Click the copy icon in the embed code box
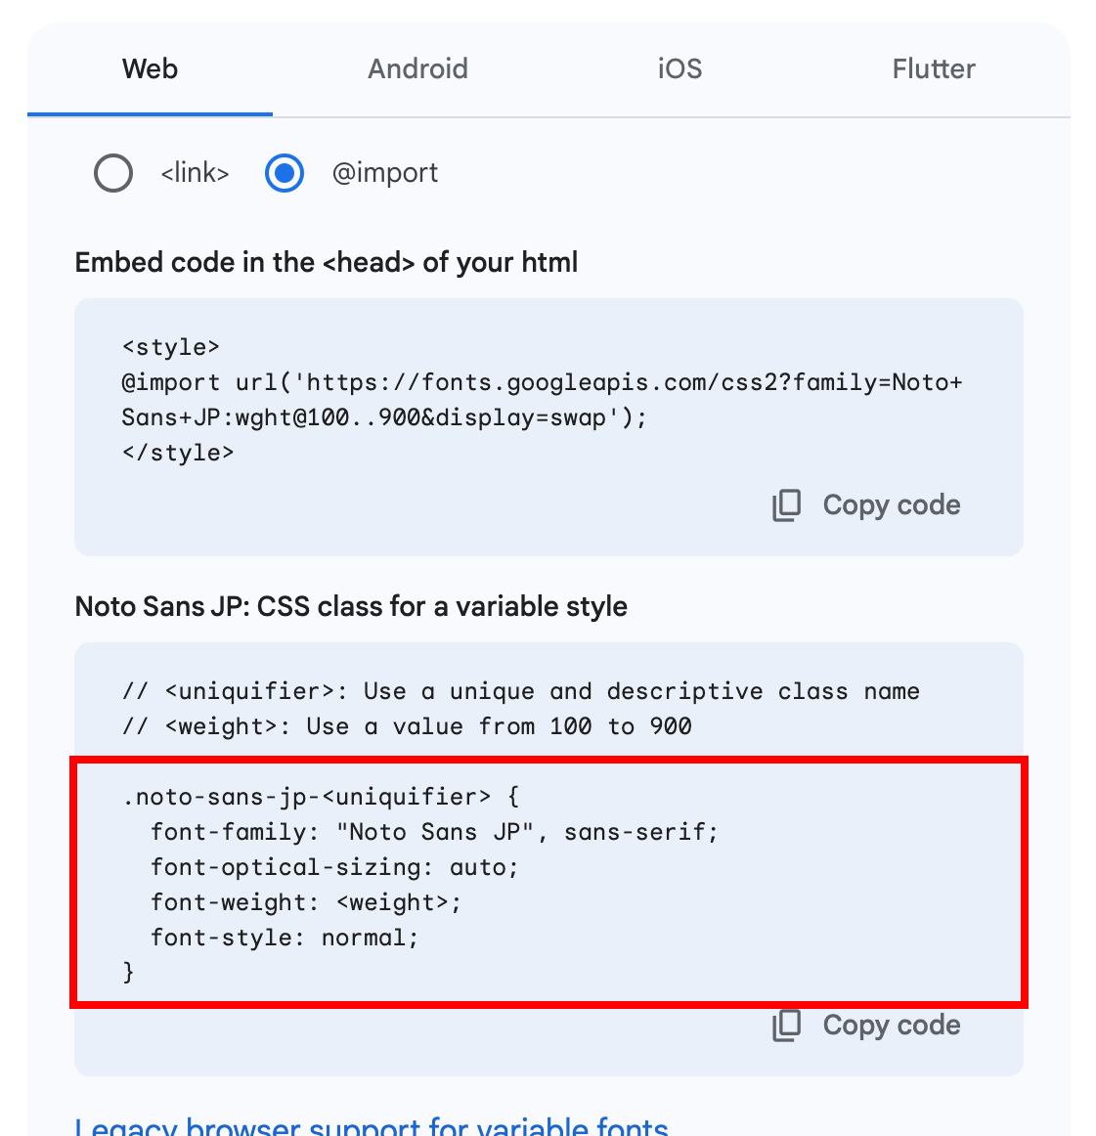1096x1136 pixels. click(x=787, y=505)
